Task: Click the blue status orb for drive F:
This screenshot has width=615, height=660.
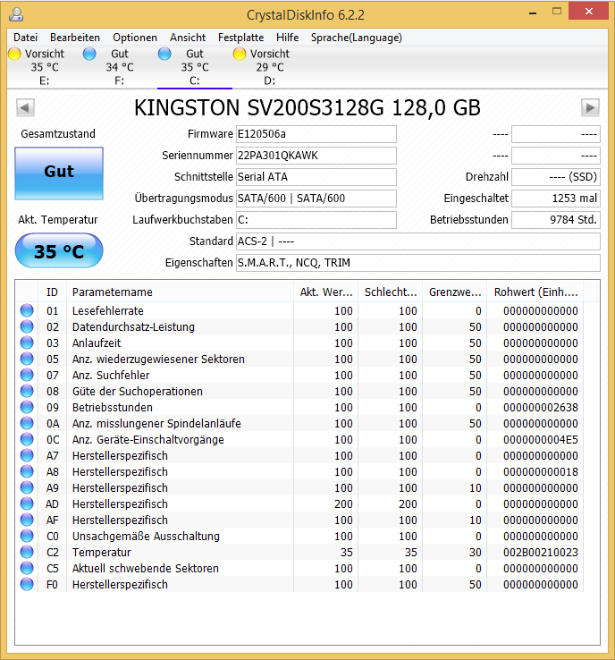Action: [89, 54]
